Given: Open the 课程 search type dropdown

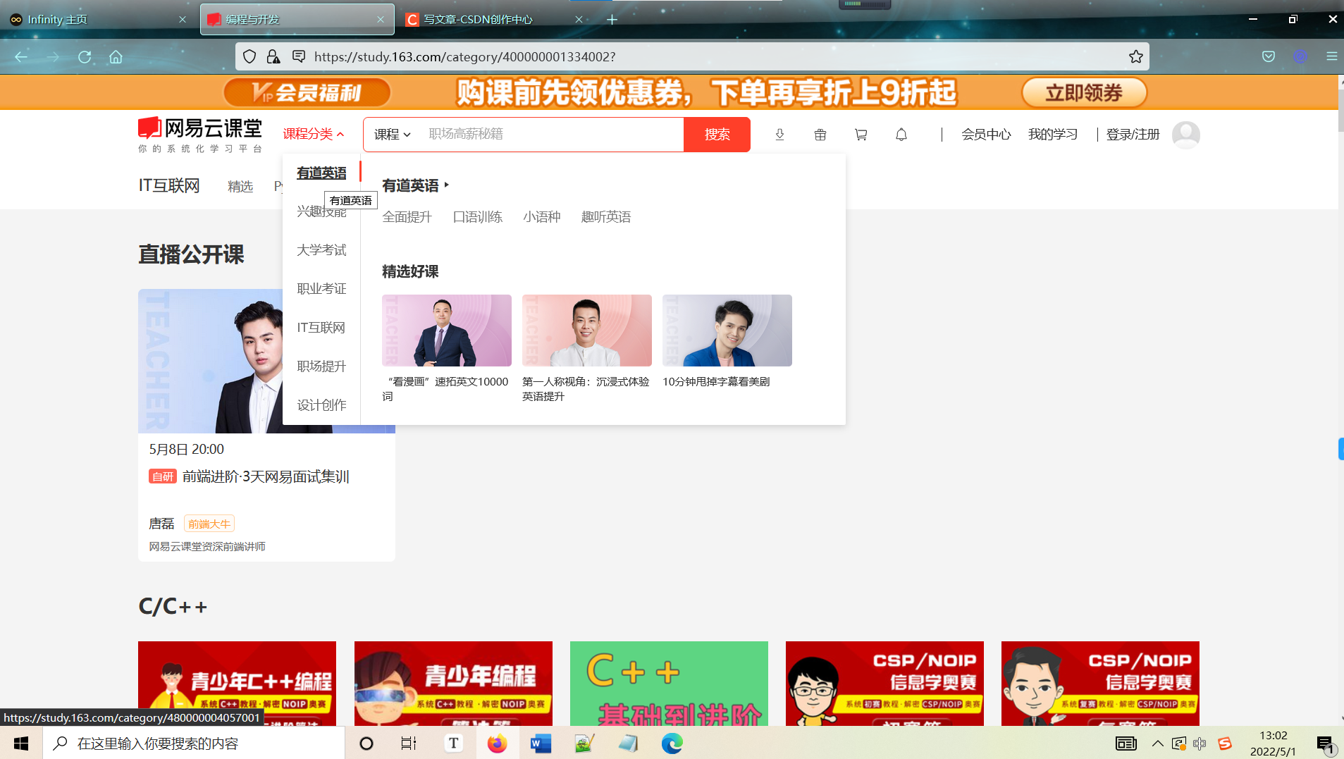Looking at the screenshot, I should [392, 134].
